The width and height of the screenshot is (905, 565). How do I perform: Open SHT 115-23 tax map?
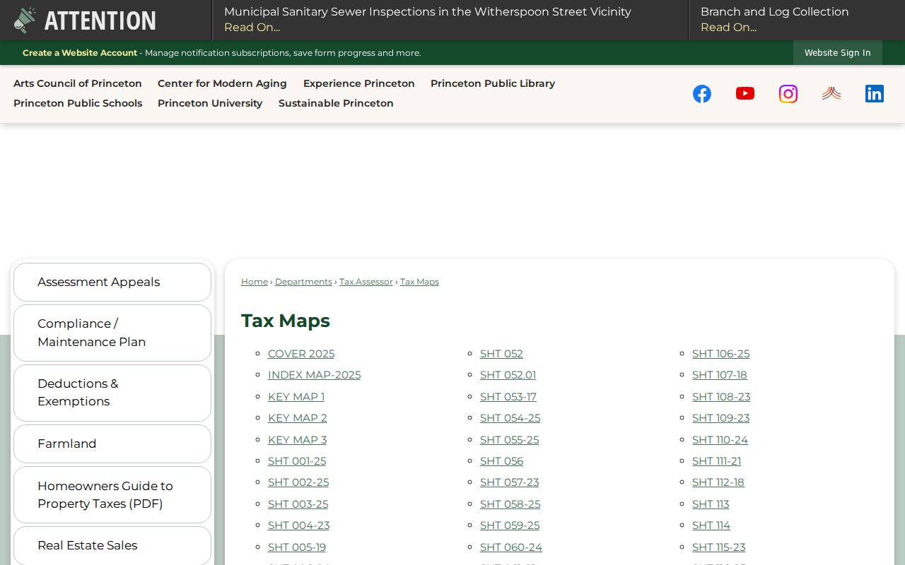point(718,547)
